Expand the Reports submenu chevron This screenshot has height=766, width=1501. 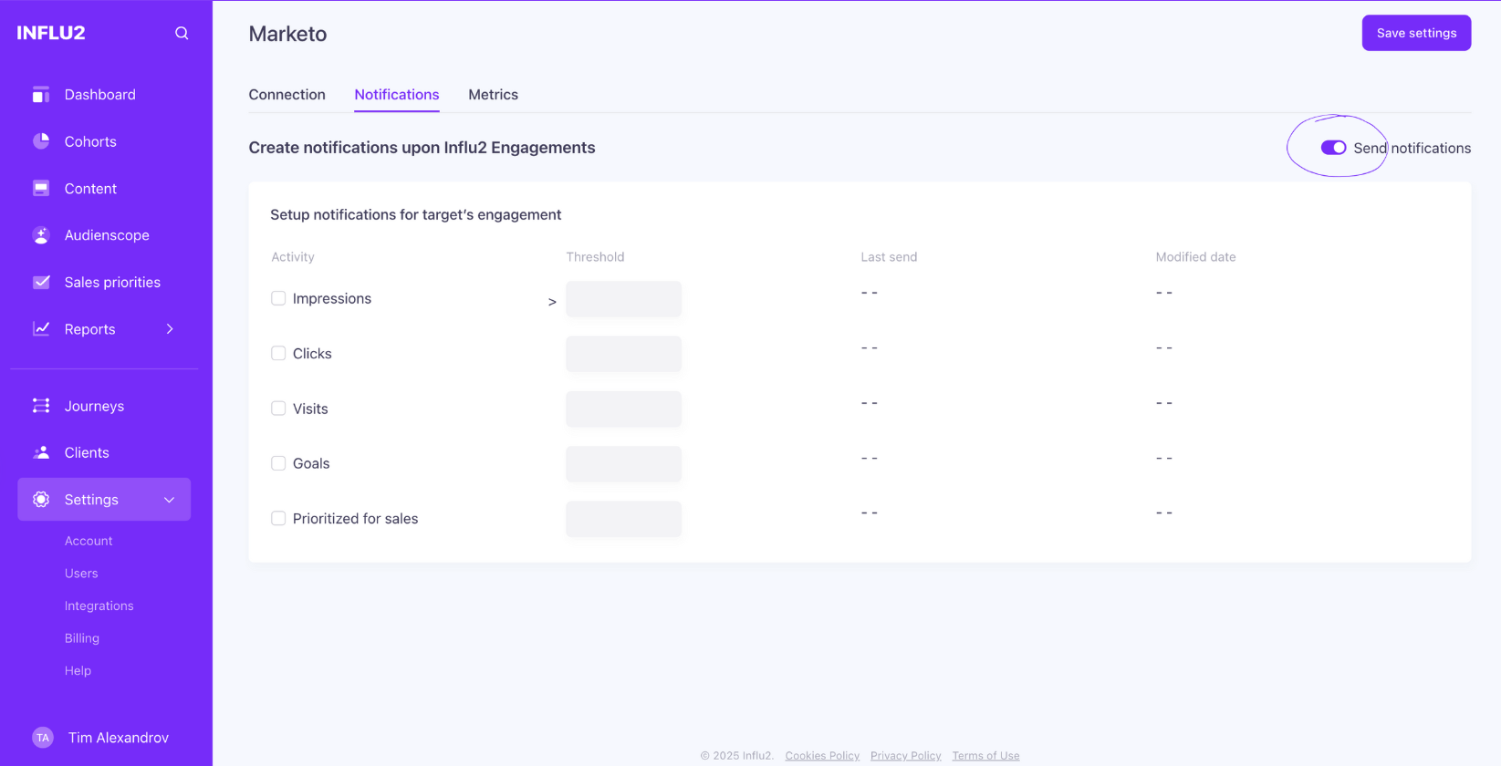click(x=170, y=329)
